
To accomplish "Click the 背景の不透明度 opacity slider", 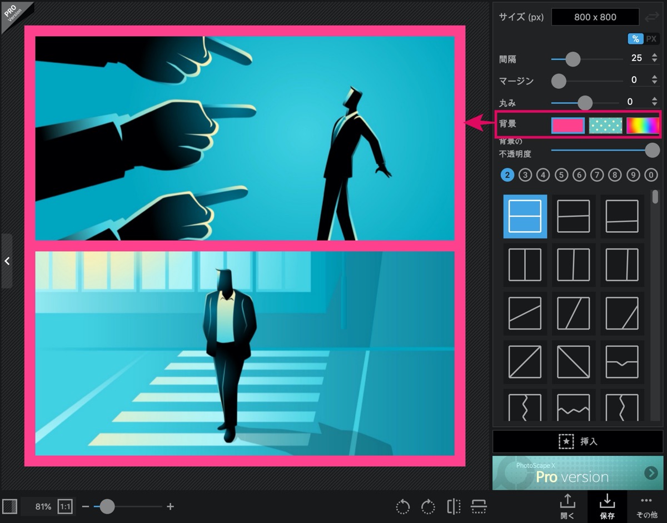I will coord(605,150).
